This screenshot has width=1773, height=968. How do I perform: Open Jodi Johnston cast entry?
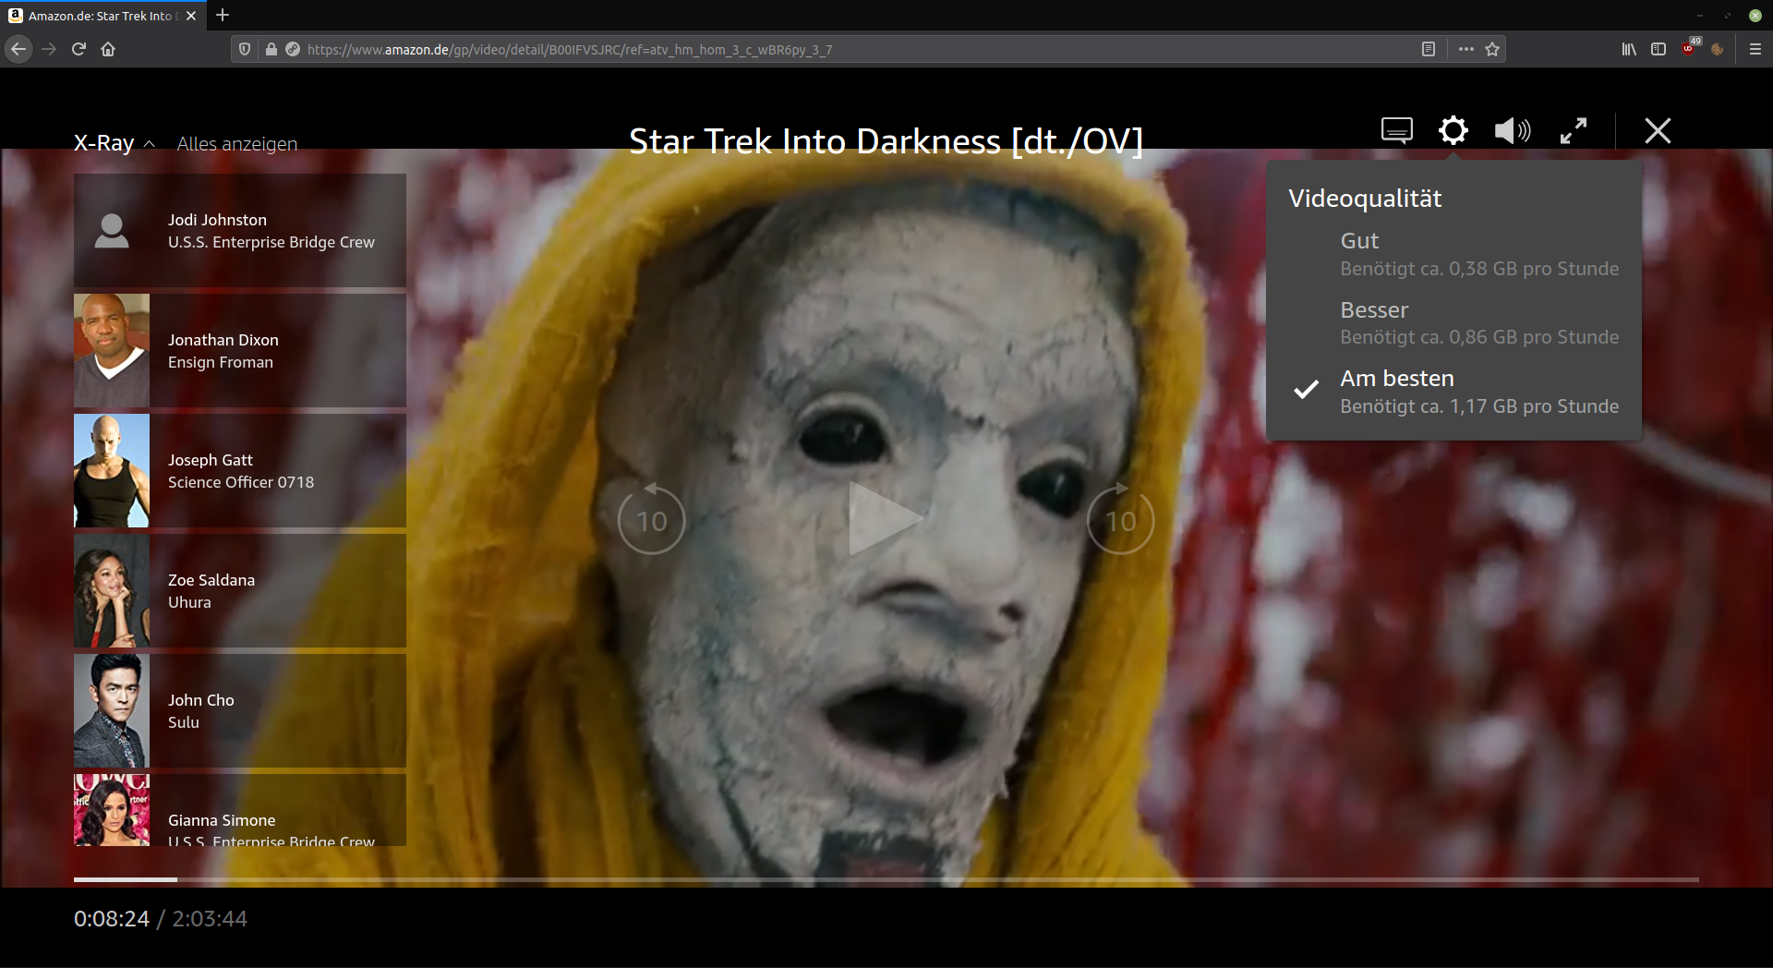pyautogui.click(x=240, y=231)
